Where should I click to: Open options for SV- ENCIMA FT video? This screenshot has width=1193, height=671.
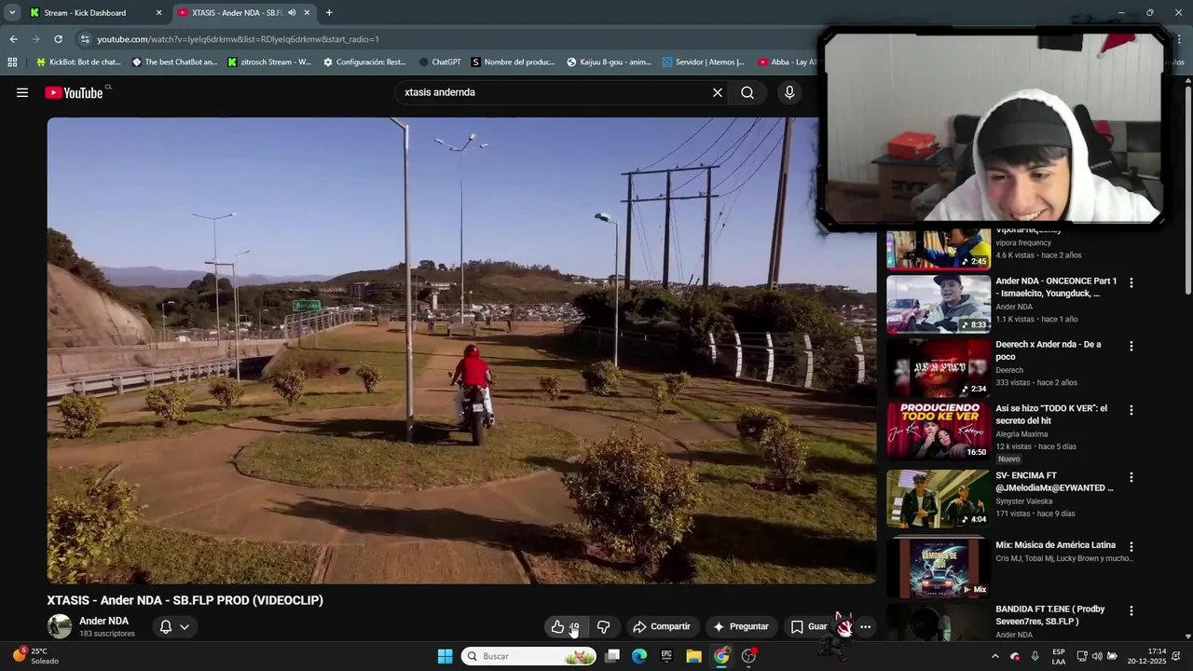(x=1131, y=477)
